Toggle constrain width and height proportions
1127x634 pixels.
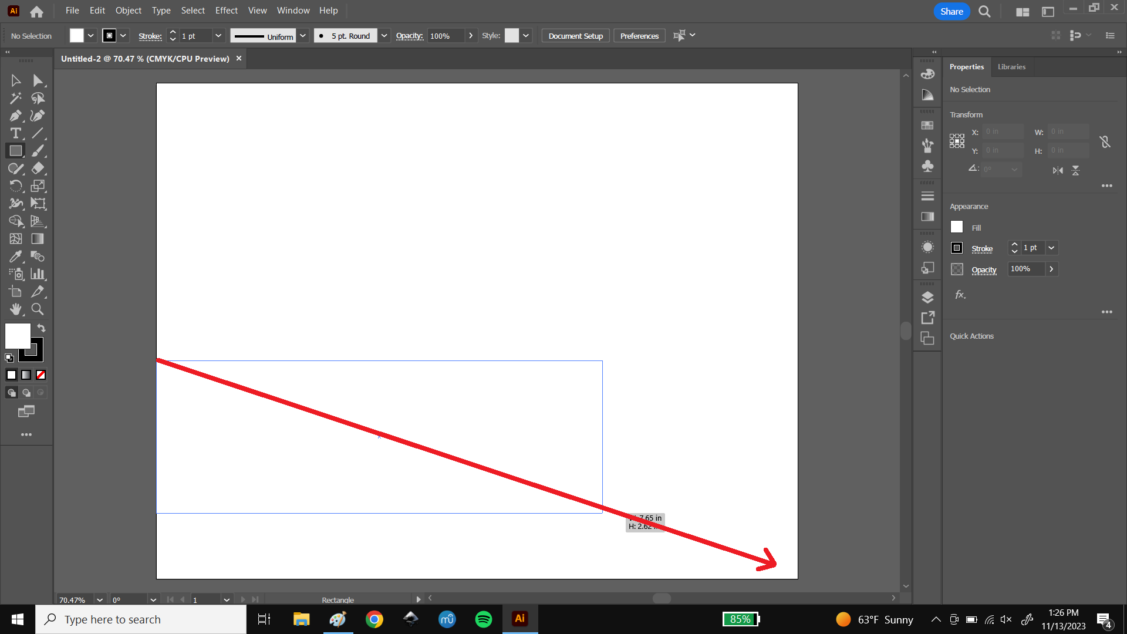click(x=1105, y=141)
